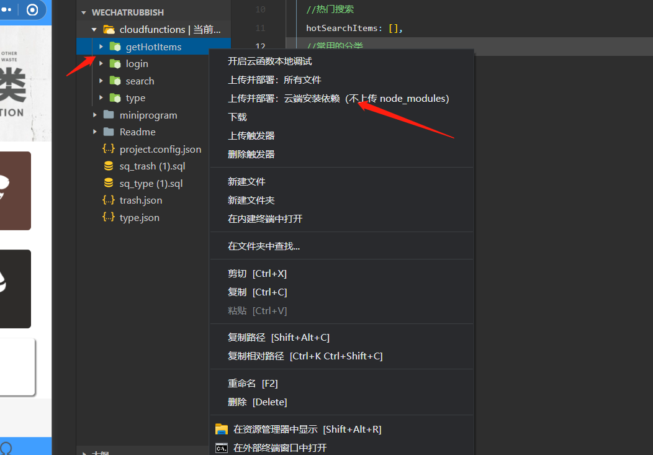Click the getHotItems cloud function folder icon
Screen dimensions: 653x455
point(115,47)
